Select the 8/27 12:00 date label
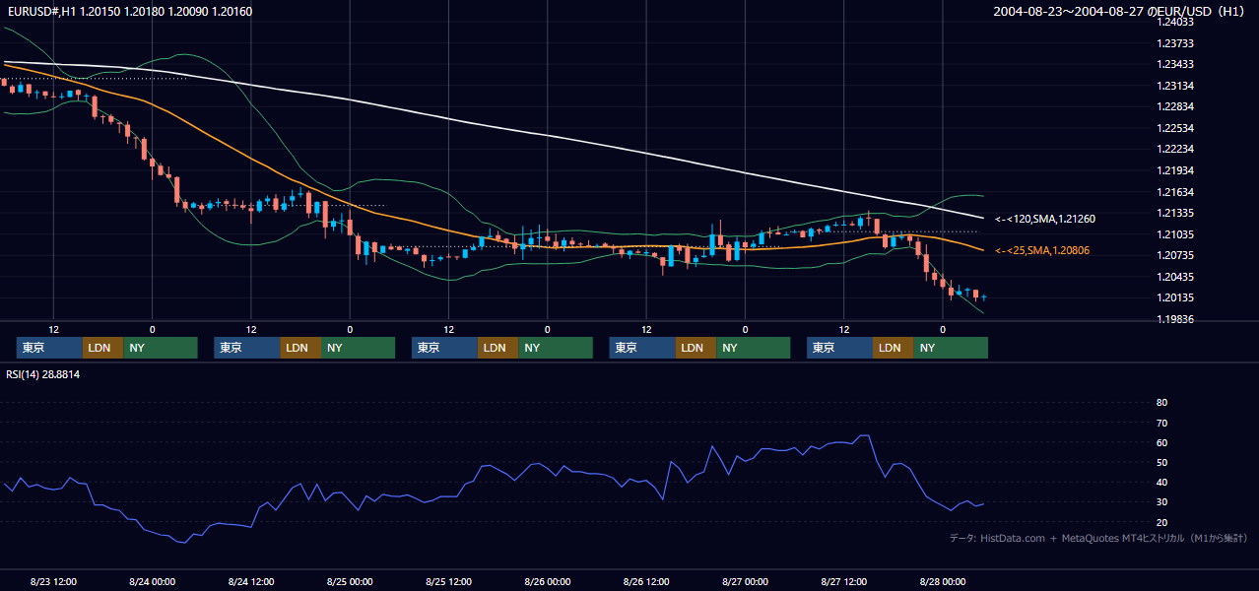Screen dimensions: 1259x591 point(843,582)
